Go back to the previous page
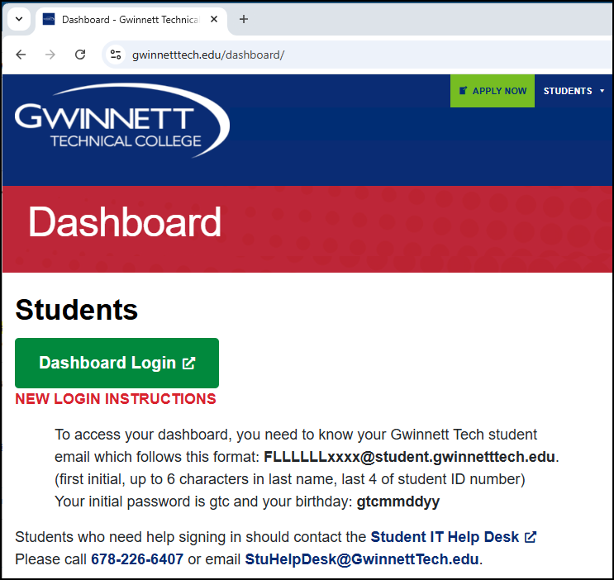 [21, 55]
